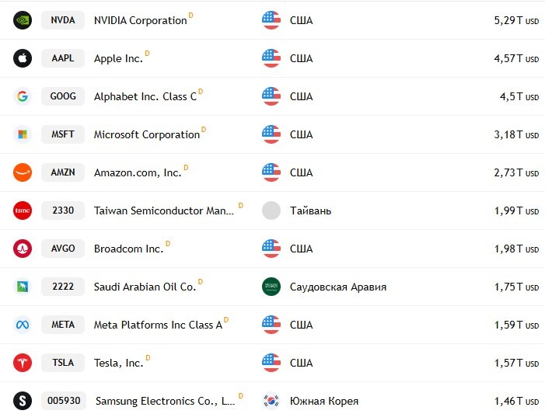Open Taiwan Semiconductor company name link
This screenshot has height=414, width=545.
pos(164,210)
